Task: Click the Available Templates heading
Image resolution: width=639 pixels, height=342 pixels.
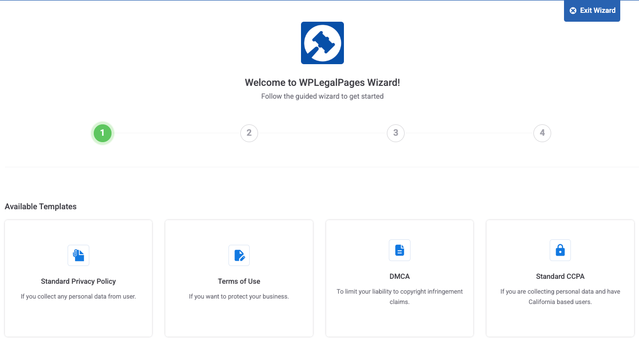Action: tap(40, 206)
